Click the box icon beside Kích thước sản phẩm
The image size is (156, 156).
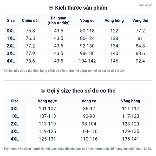coord(51,8)
